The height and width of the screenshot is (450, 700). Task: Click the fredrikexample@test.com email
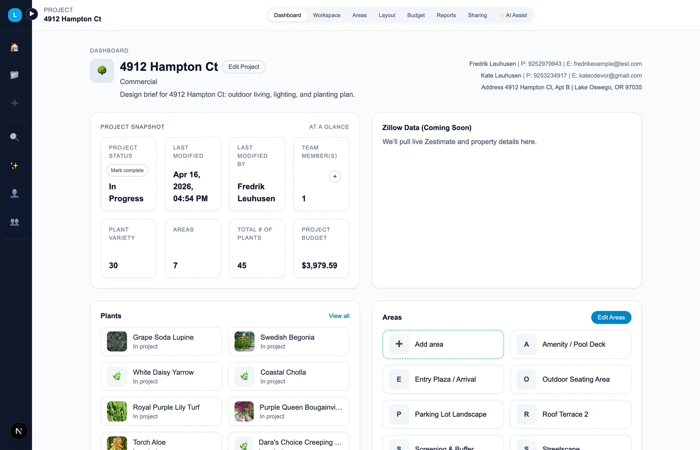608,64
